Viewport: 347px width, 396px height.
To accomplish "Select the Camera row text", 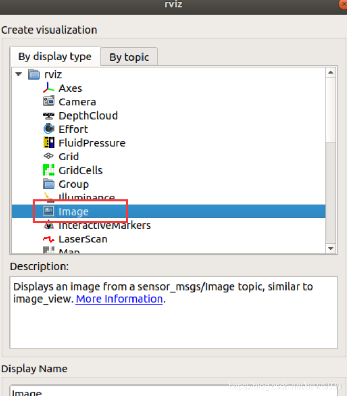I will click(x=77, y=102).
